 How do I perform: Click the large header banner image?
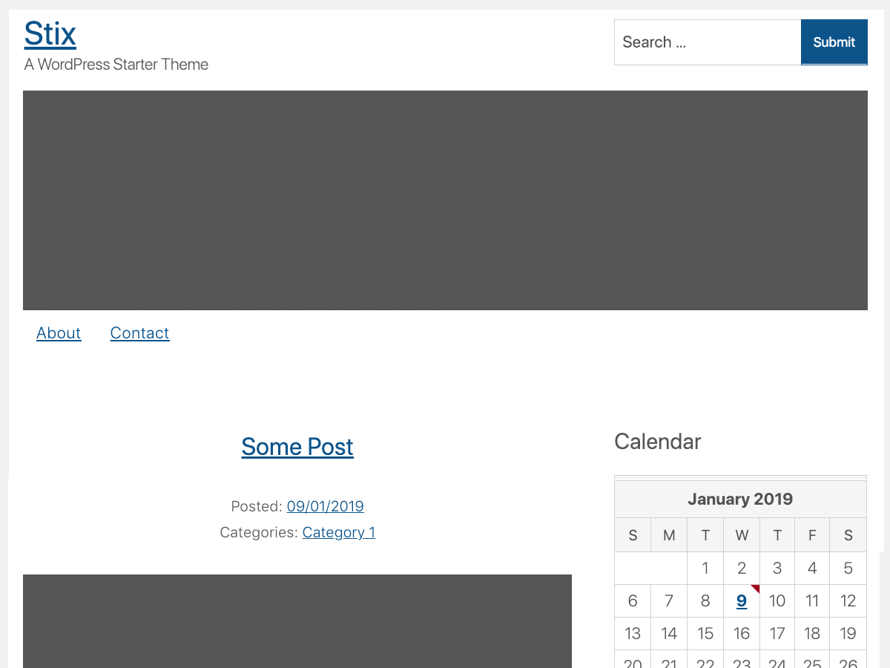[x=445, y=200]
